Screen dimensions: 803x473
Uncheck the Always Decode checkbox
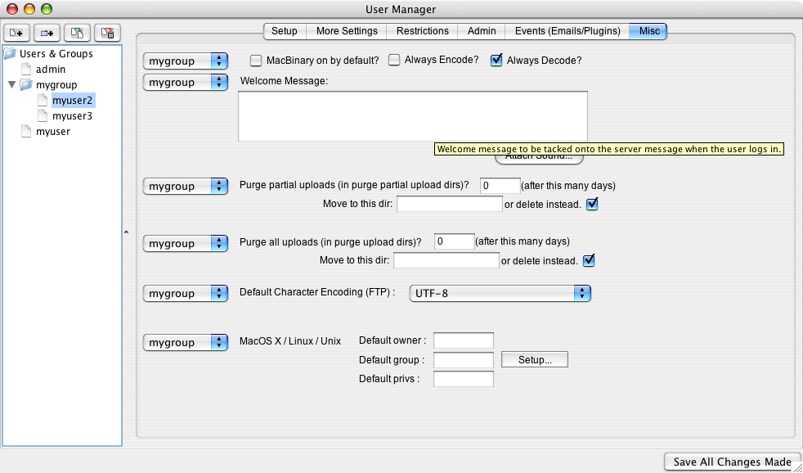496,61
